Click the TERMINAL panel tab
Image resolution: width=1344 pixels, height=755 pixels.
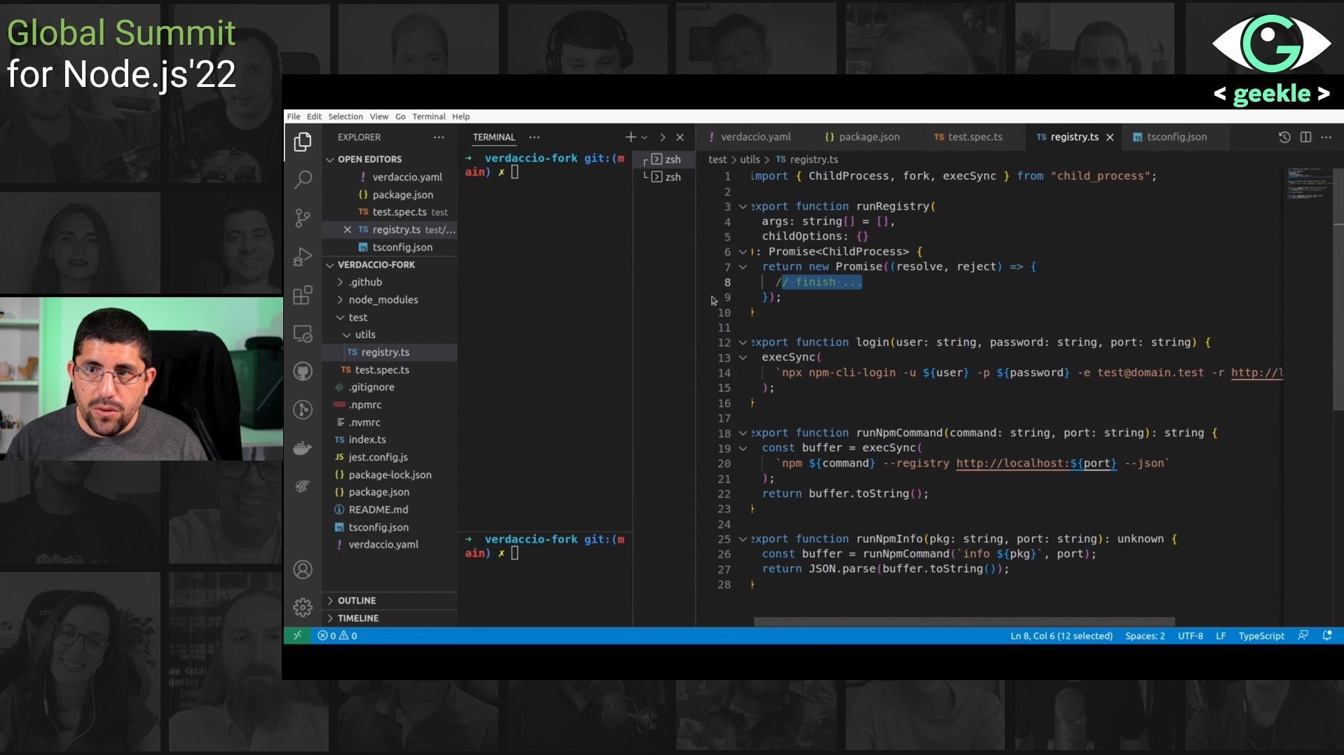coord(494,137)
